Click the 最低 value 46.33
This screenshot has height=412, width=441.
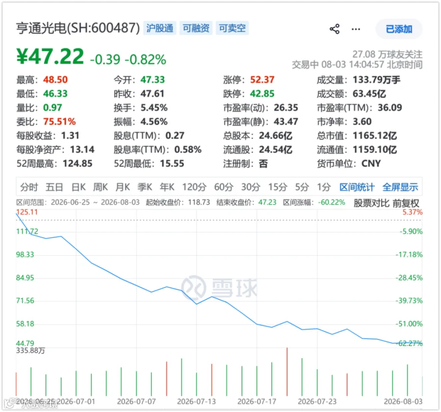pos(55,94)
